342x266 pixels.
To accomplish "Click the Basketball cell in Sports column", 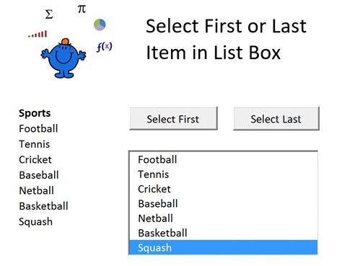I will coord(43,206).
